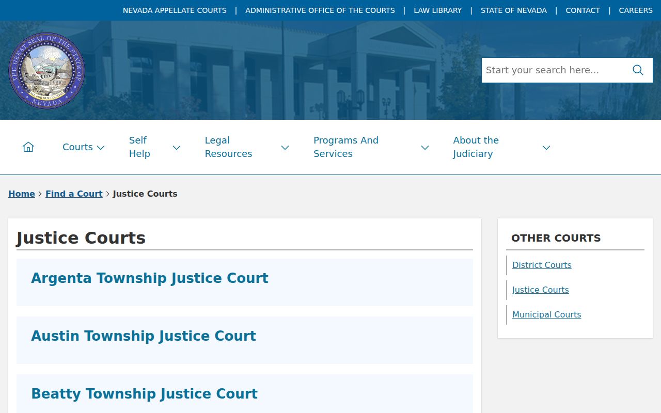Open Nevada Appellate Courts link
Screen dimensions: 661x413
pyautogui.click(x=175, y=10)
